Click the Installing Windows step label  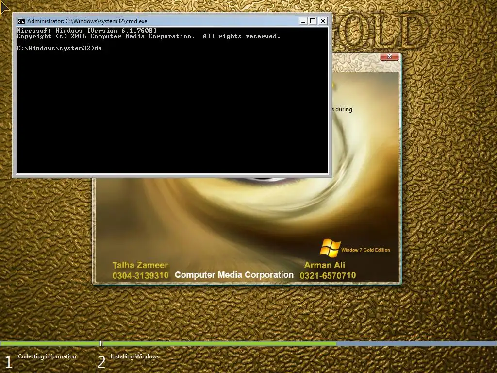135,356
